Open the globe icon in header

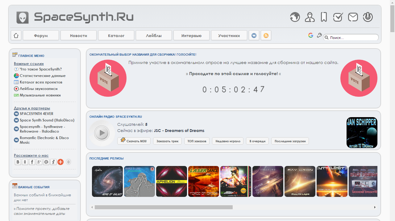point(295,17)
